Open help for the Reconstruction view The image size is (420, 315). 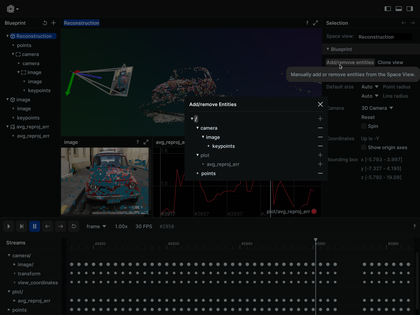[x=307, y=23]
